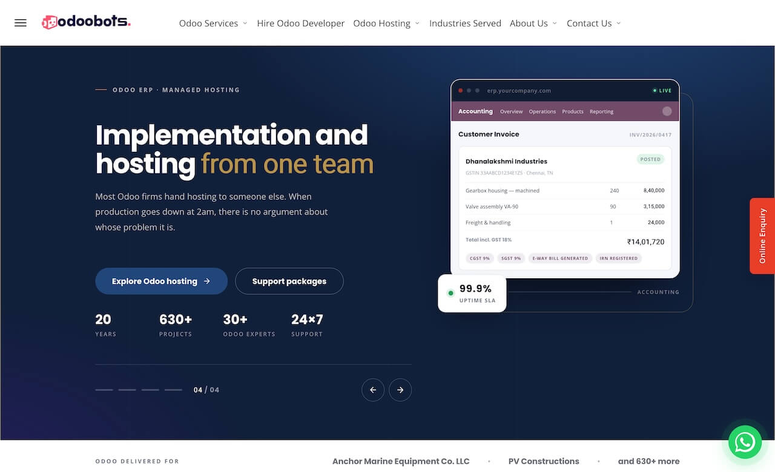Click the ₹14,01,720 total amount

(645, 241)
